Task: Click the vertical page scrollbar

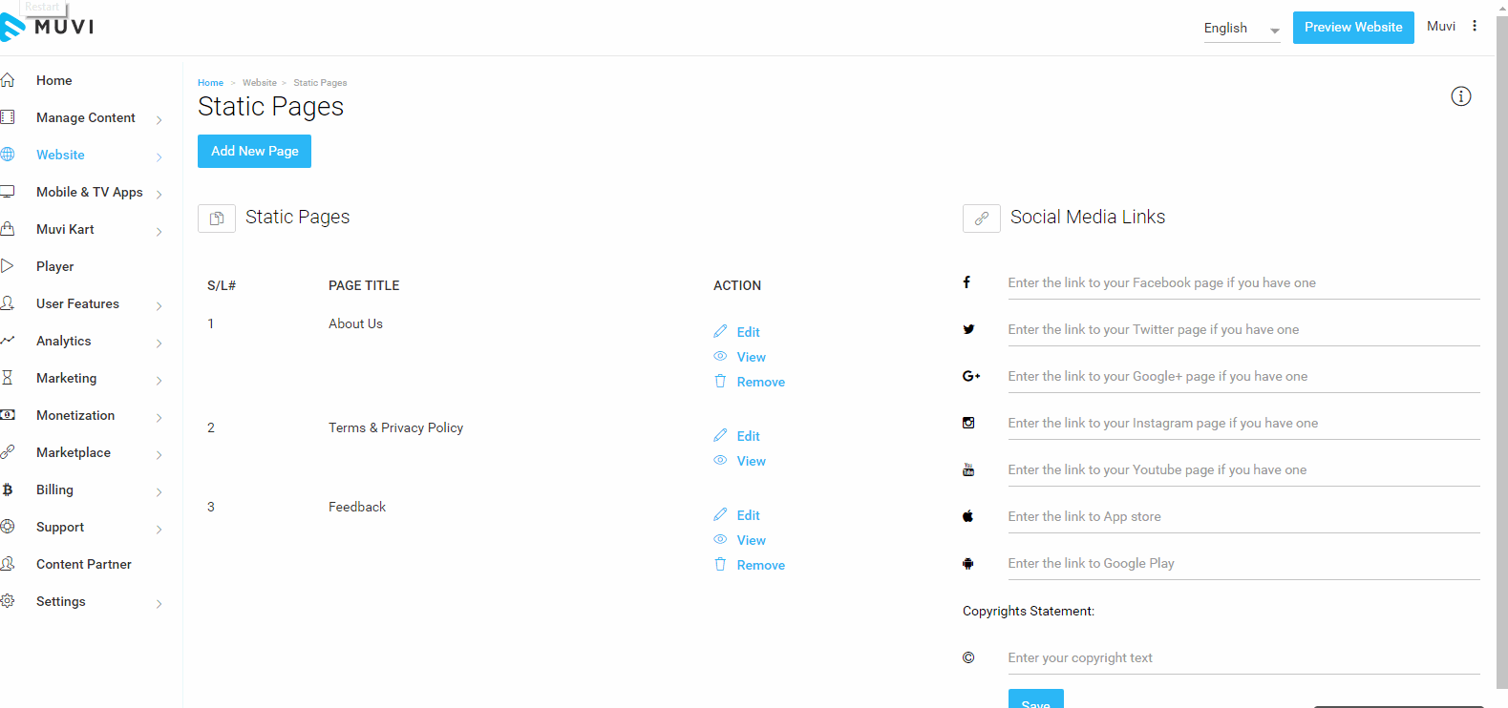Action: [1501, 353]
